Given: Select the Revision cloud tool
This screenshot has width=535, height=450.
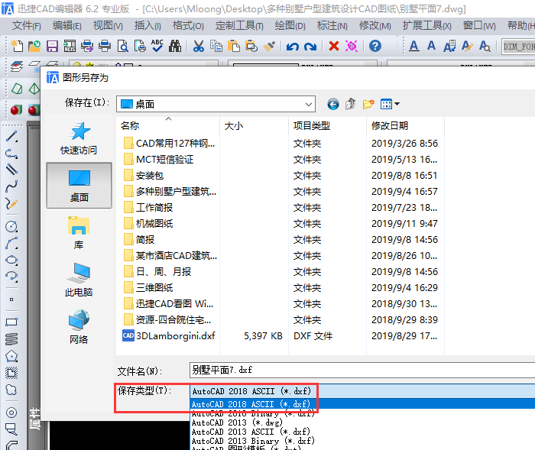Looking at the screenshot, I should click(x=11, y=390).
